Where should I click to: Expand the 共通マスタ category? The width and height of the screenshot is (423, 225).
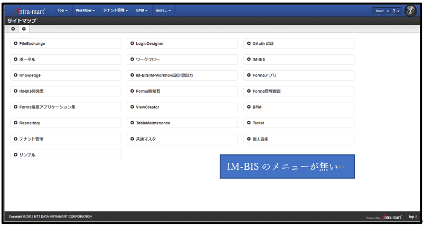pos(182,139)
